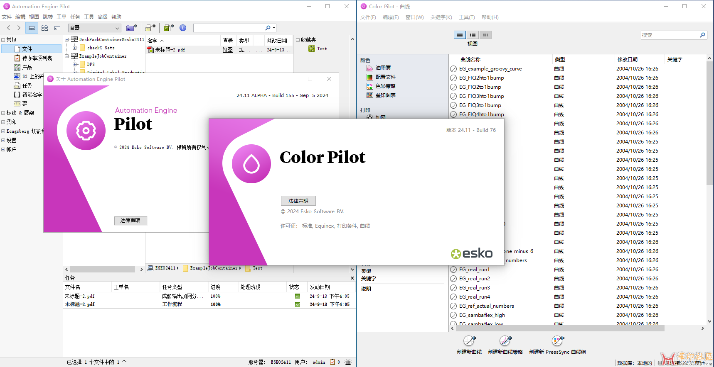This screenshot has width=714, height=367.
Task: Open 编辑 menu in Automation Engine Pilot
Action: click(20, 17)
